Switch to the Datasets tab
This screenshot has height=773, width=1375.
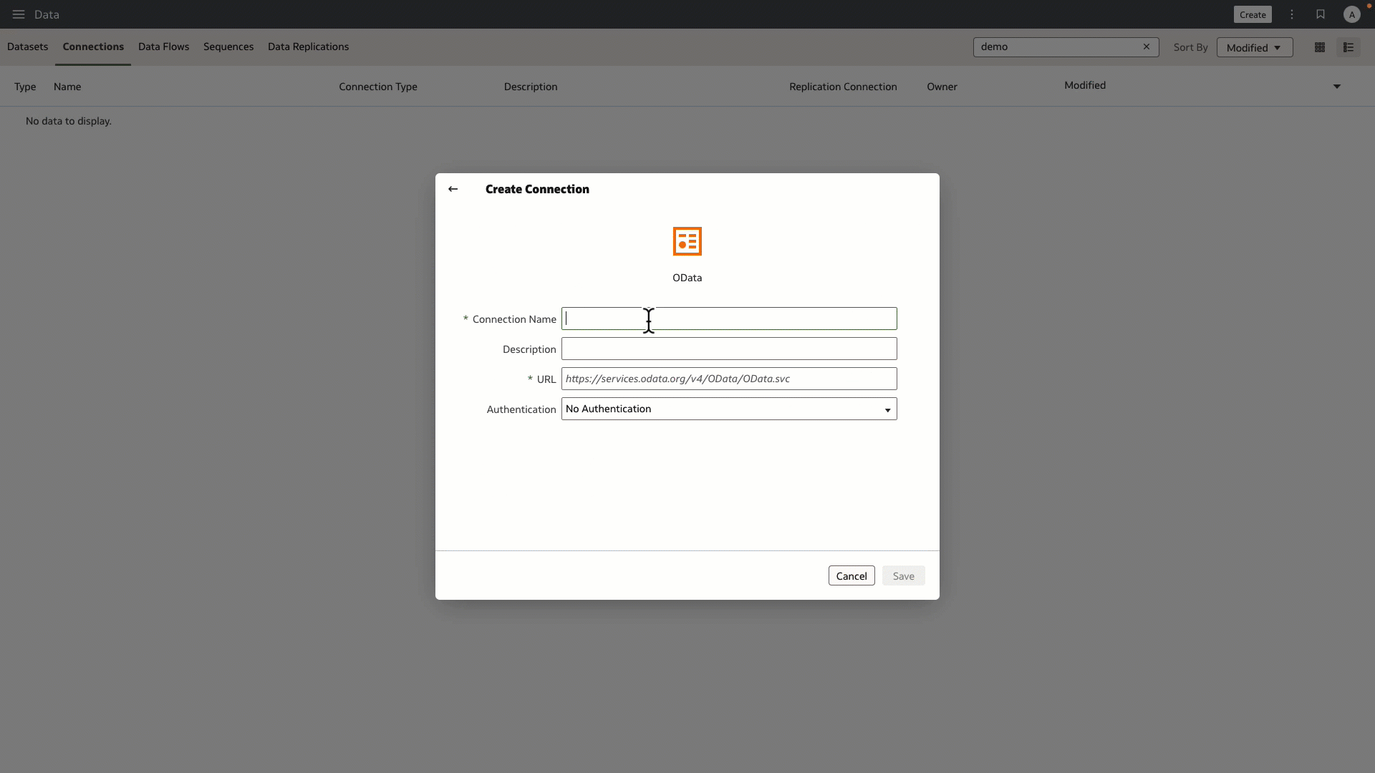click(x=27, y=47)
